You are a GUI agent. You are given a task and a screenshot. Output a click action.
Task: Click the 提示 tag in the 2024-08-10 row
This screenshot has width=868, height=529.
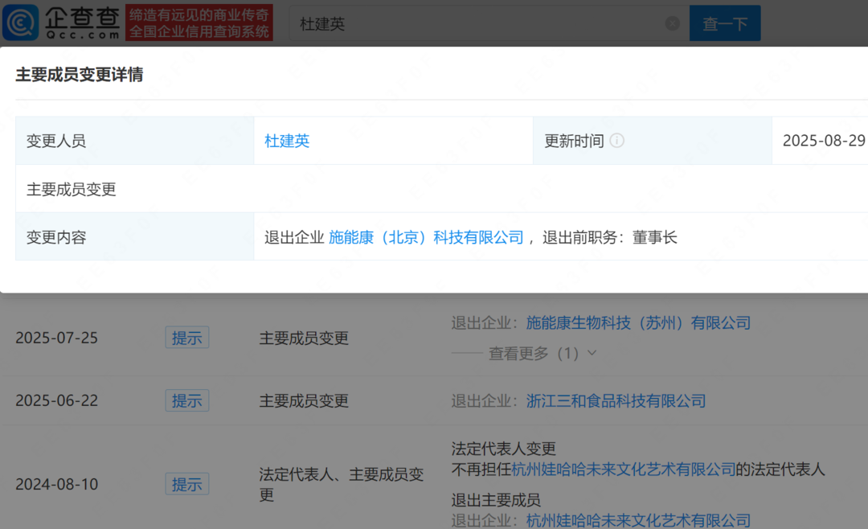tap(187, 484)
